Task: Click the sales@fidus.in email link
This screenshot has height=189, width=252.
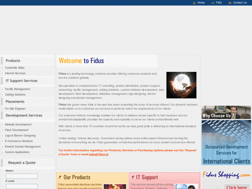Action: point(99,154)
